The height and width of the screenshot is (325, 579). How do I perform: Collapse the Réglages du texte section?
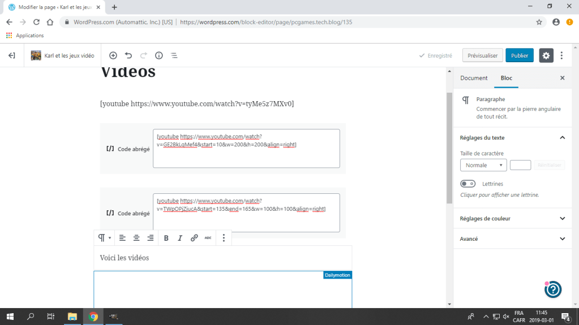pyautogui.click(x=562, y=137)
